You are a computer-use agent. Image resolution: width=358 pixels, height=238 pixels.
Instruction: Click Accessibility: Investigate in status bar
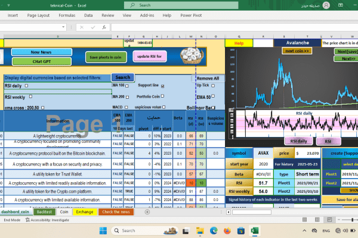tap(47, 220)
